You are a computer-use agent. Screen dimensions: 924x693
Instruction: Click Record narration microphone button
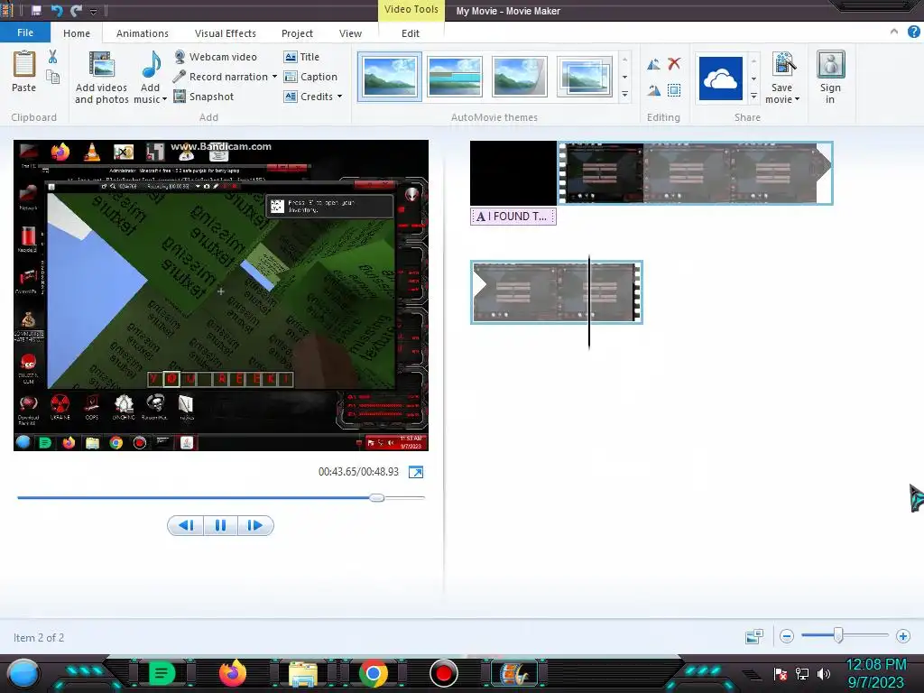click(220, 77)
